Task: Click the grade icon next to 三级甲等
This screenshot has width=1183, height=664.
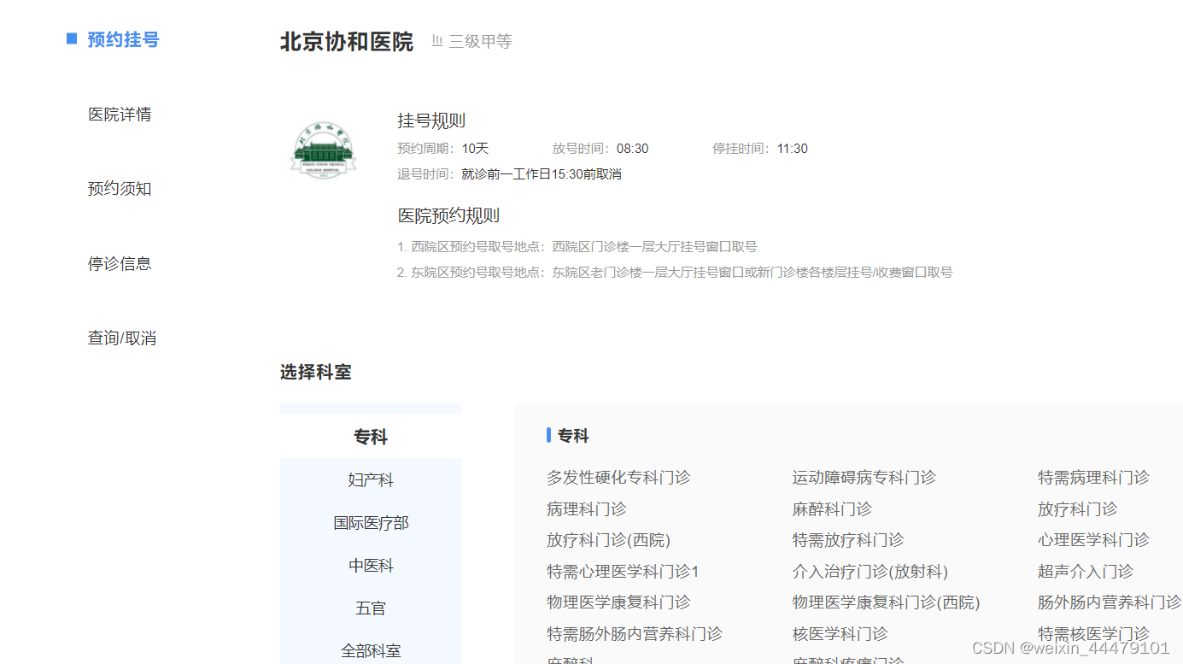Action: [438, 40]
